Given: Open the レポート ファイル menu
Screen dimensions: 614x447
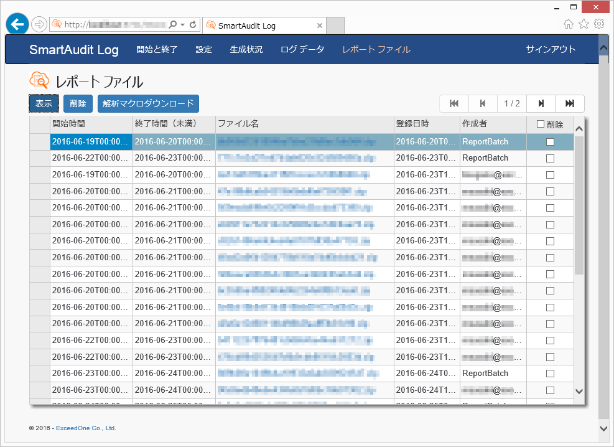Looking at the screenshot, I should point(376,49).
